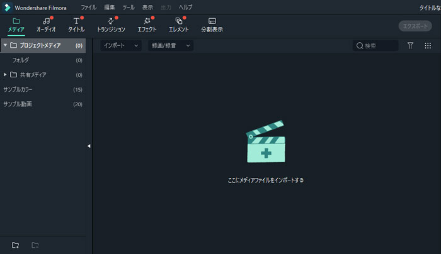441x254 pixels.
Task: Open the 出力 menu
Action: coord(166,8)
